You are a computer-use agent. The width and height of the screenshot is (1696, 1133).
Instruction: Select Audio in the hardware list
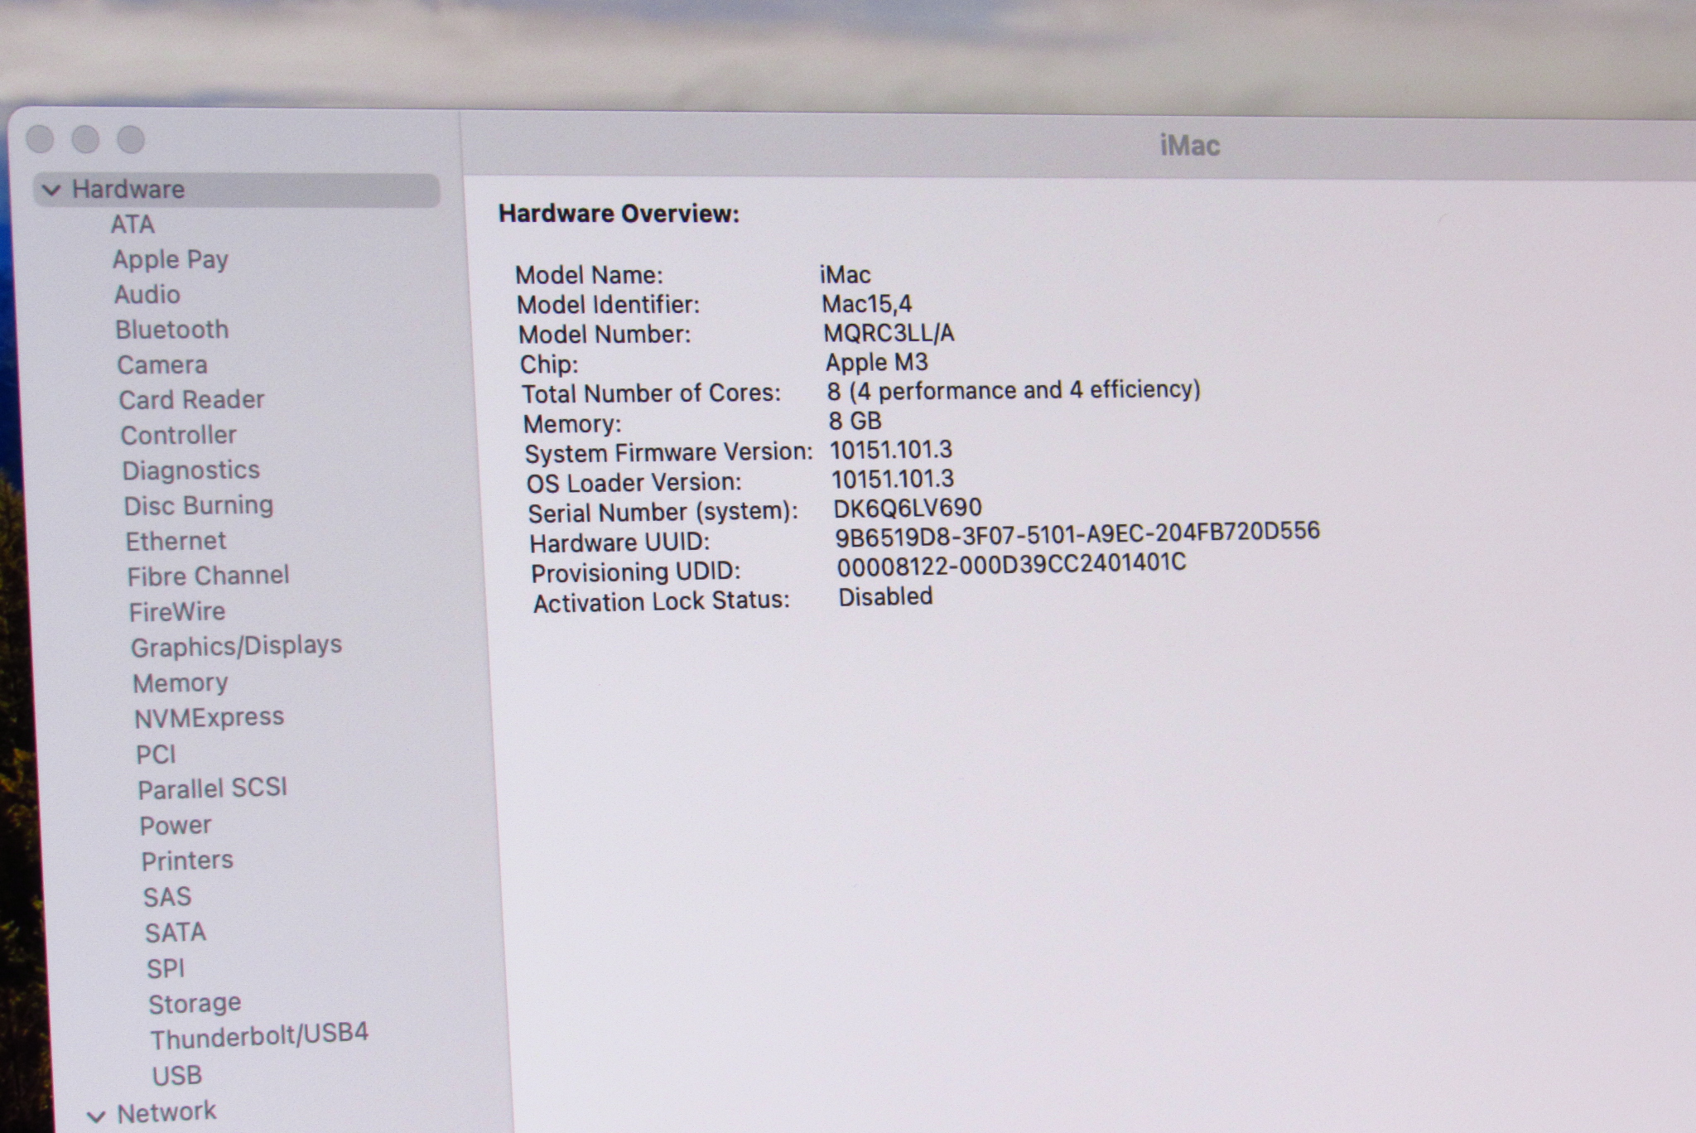click(x=147, y=295)
